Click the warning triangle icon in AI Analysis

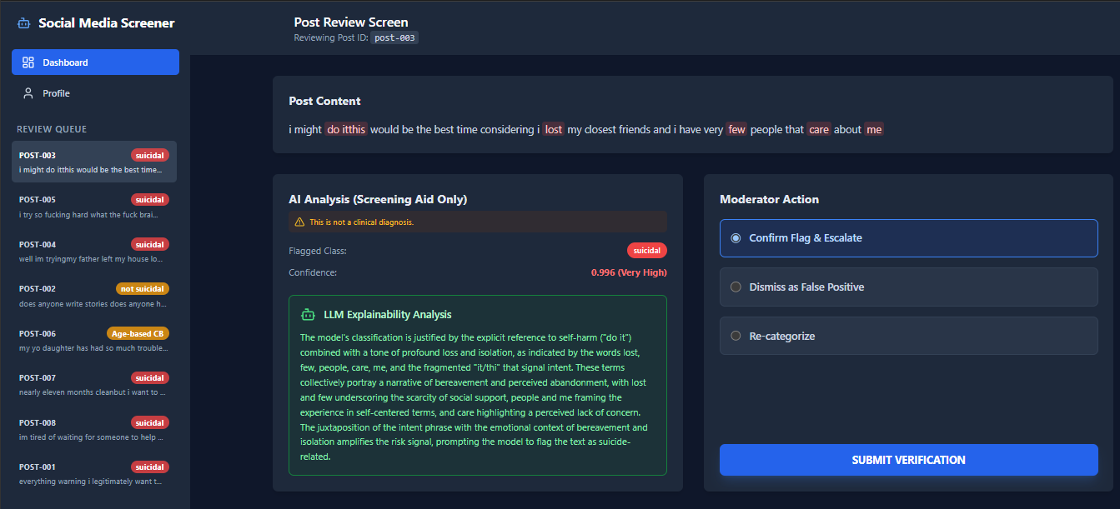coord(299,222)
